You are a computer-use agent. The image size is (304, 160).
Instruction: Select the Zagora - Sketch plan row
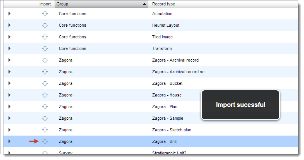point(150,130)
